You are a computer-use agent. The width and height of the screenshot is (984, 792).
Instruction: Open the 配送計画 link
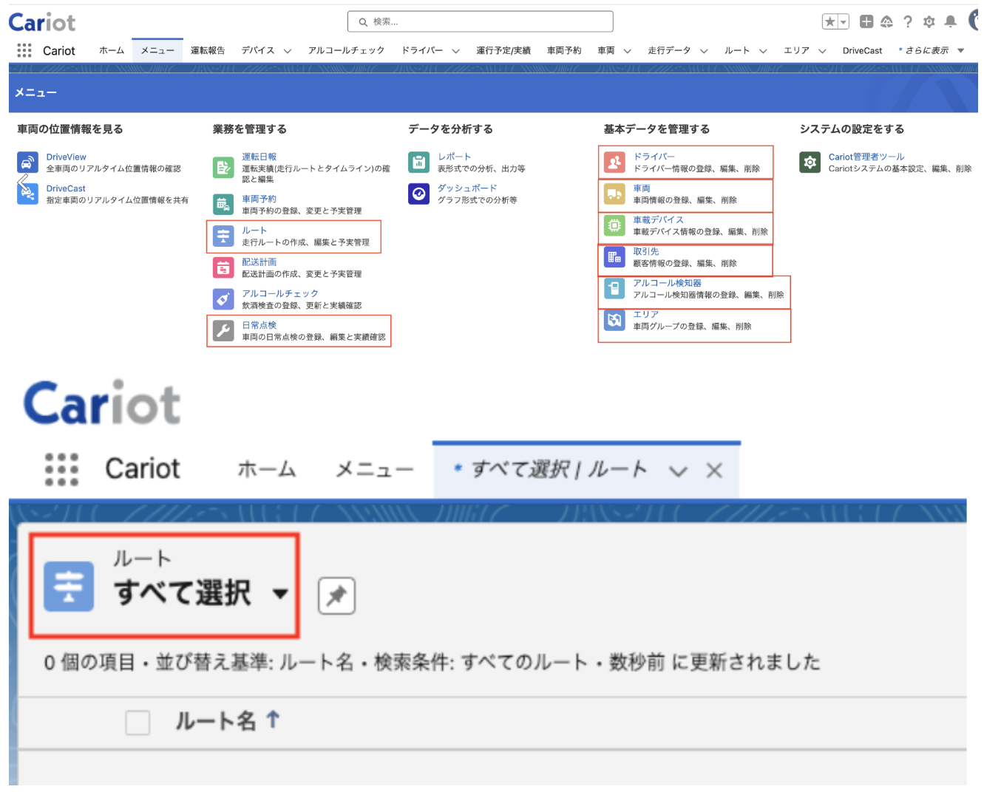tap(259, 262)
